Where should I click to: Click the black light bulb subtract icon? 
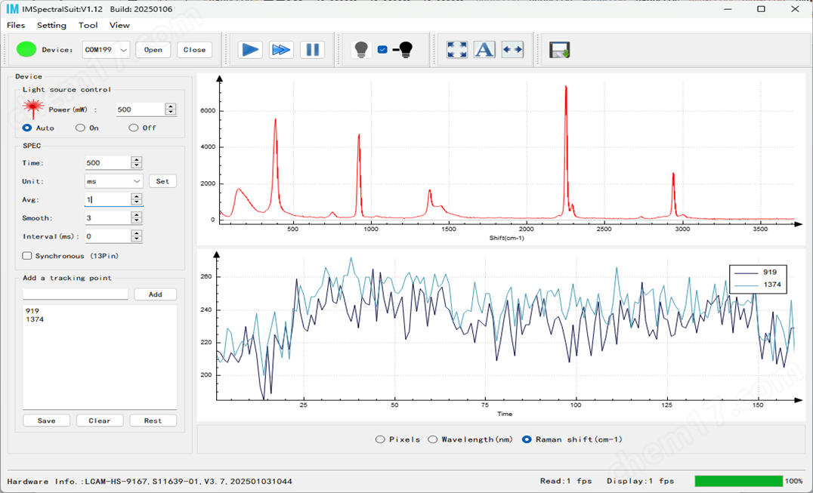(404, 50)
